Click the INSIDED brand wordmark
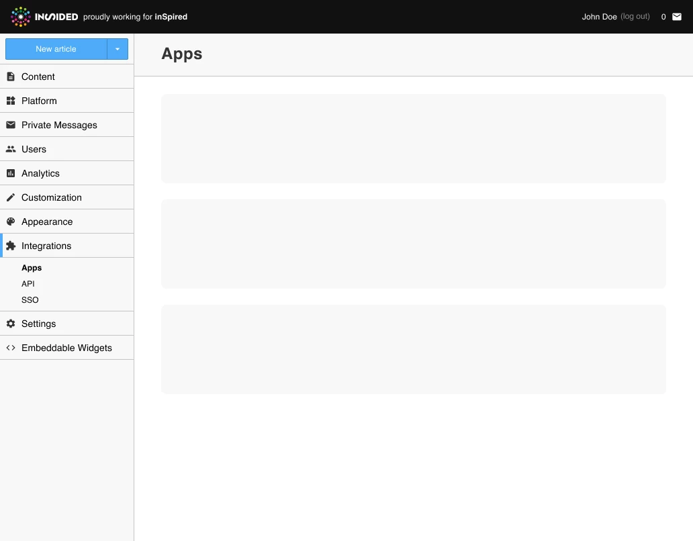This screenshot has width=693, height=541. pyautogui.click(x=56, y=17)
